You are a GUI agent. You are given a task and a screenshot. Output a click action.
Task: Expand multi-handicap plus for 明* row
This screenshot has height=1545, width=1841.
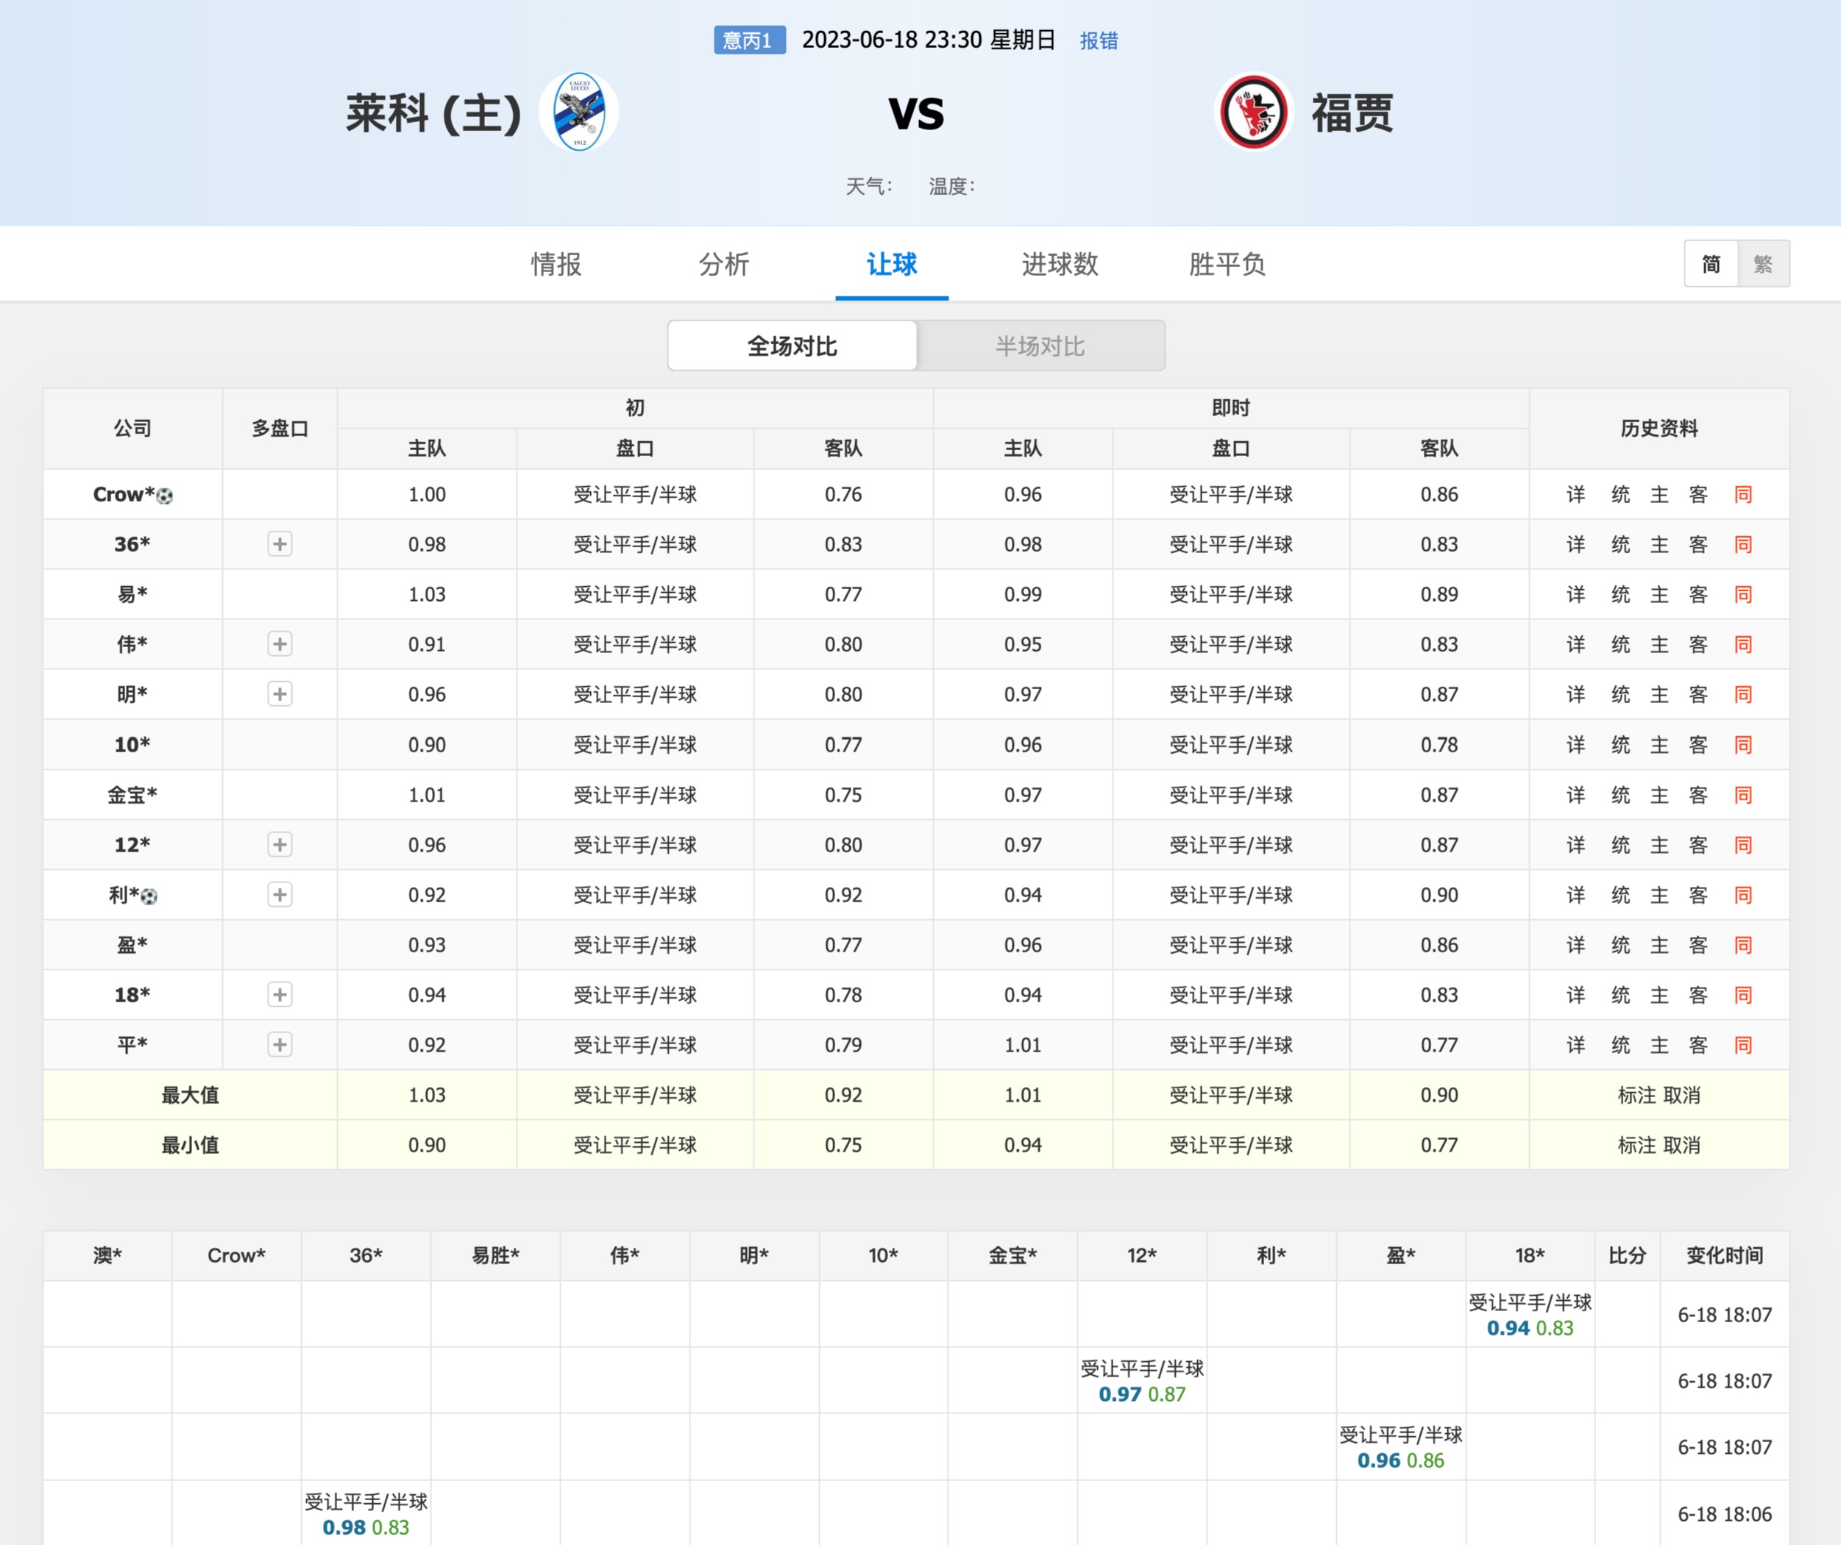click(280, 694)
